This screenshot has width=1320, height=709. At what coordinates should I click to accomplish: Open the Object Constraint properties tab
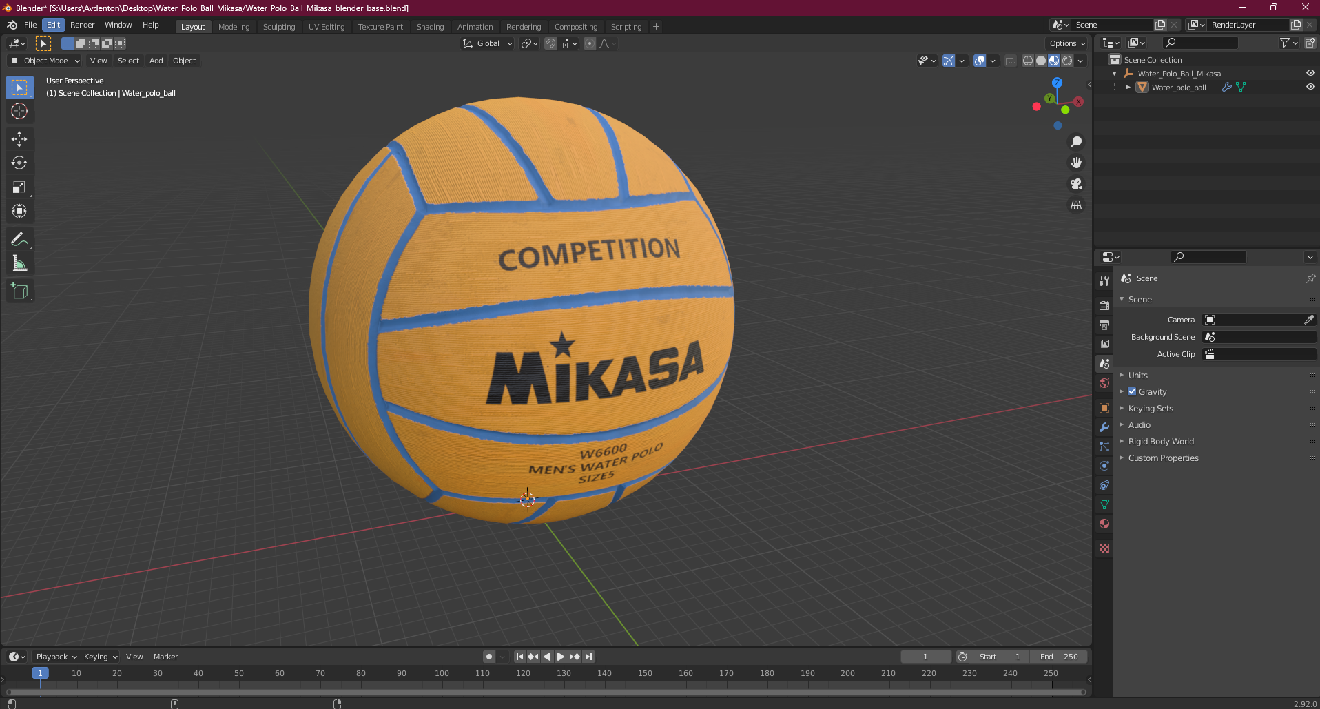(x=1104, y=485)
